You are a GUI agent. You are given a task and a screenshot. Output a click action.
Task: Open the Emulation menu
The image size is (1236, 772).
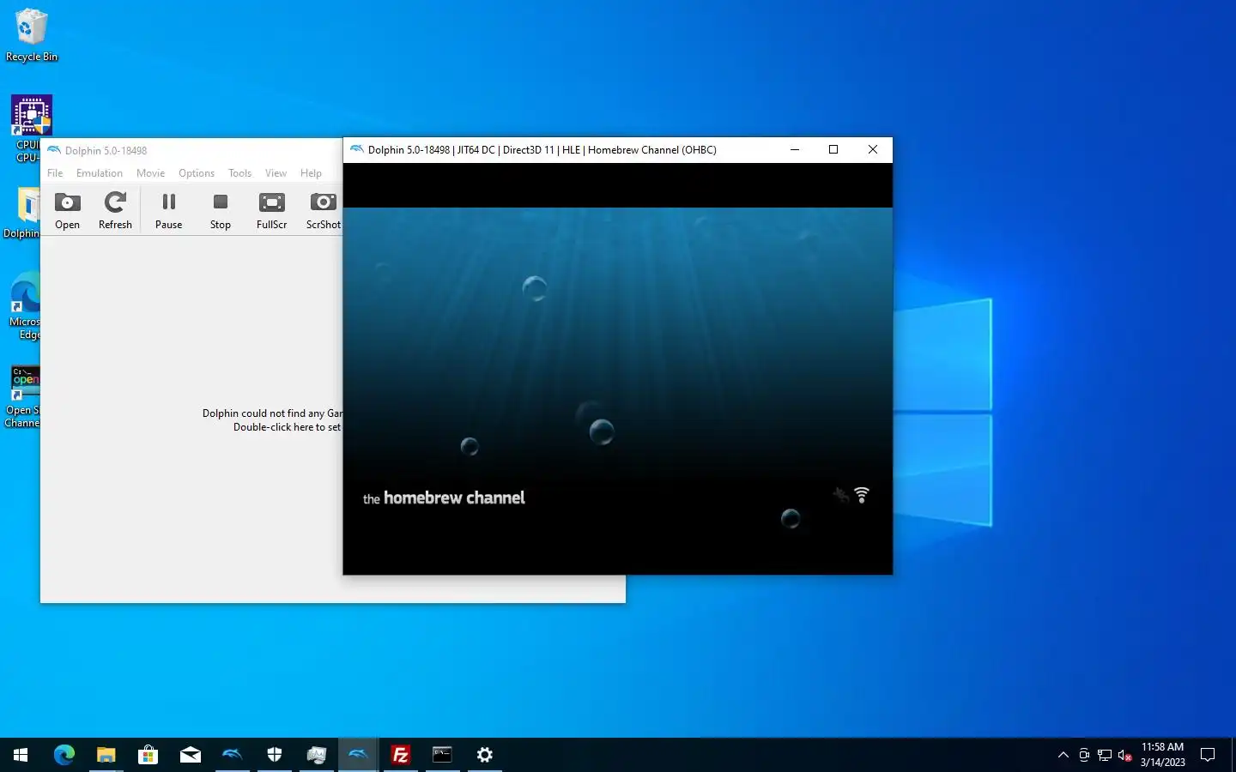pyautogui.click(x=100, y=173)
